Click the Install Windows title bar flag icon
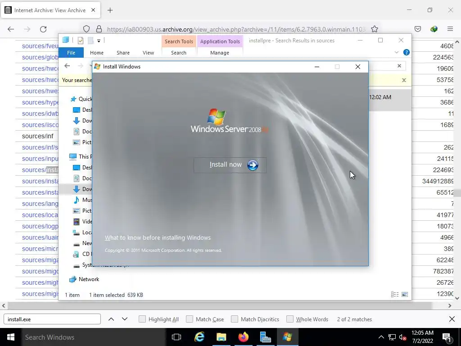This screenshot has width=461, height=346. click(97, 67)
